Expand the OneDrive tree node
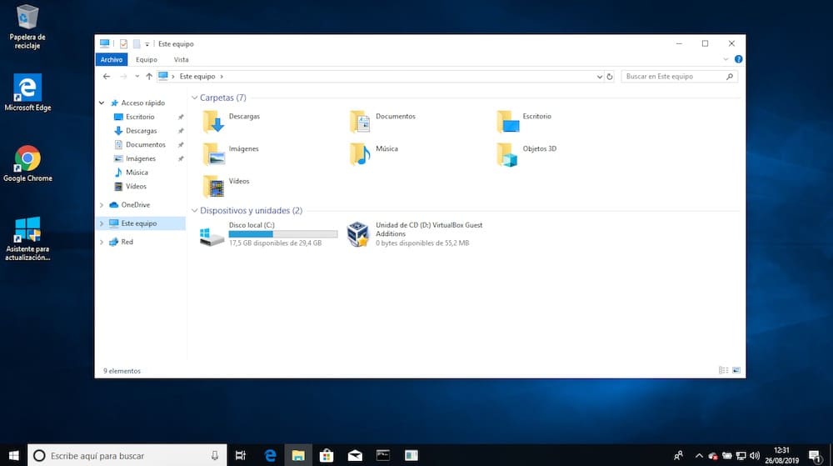Viewport: 833px width, 466px height. coord(102,205)
